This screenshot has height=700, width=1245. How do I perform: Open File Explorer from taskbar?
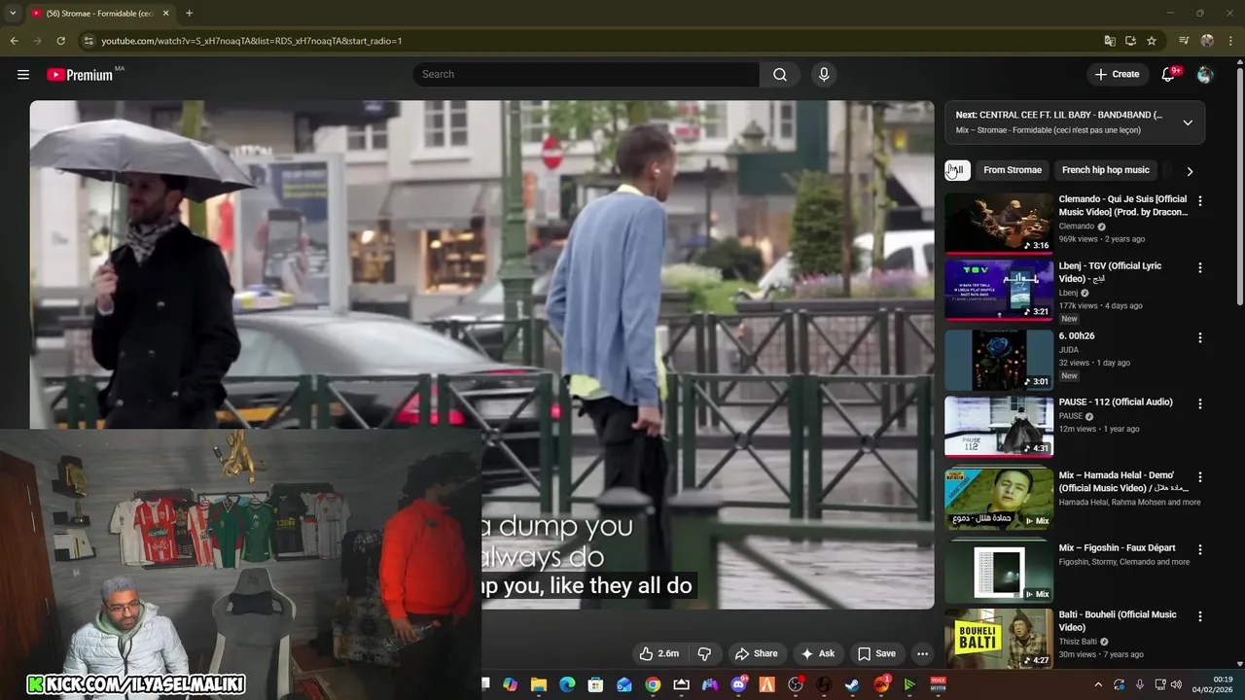[x=539, y=684]
